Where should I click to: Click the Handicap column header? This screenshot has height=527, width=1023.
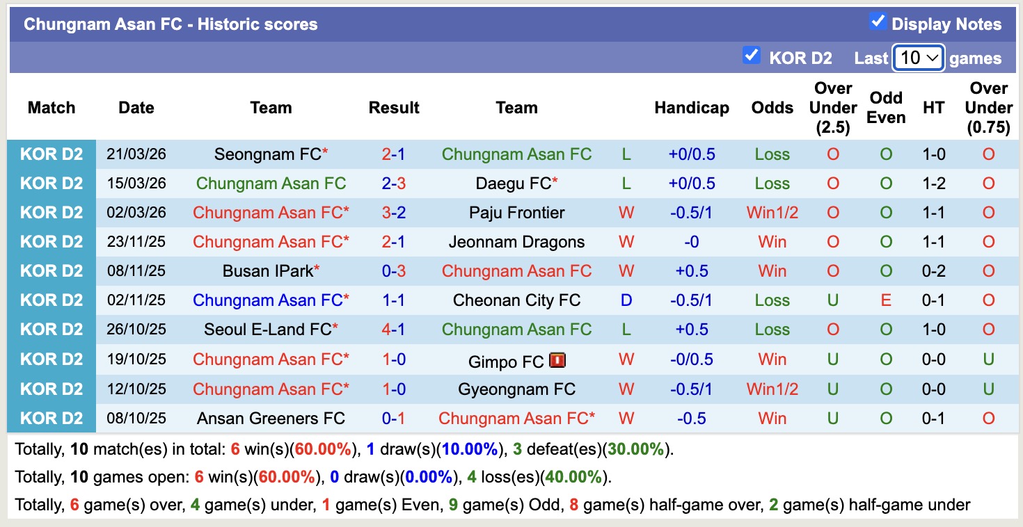pos(691,108)
